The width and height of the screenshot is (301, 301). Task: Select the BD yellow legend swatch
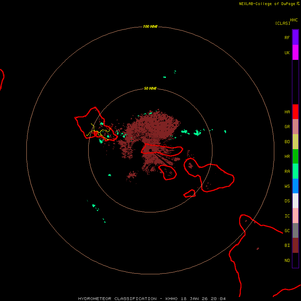pos(295,142)
